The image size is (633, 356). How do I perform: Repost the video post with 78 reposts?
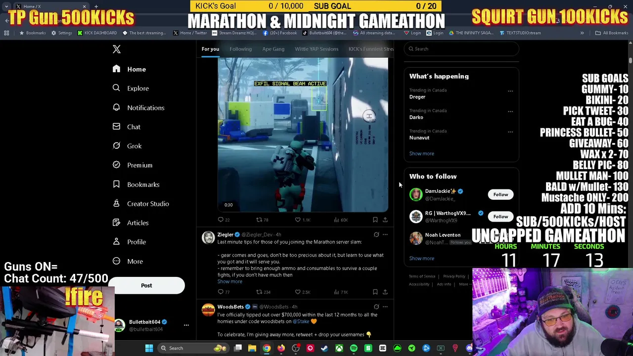259,220
